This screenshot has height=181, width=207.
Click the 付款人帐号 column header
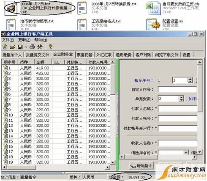point(98,62)
